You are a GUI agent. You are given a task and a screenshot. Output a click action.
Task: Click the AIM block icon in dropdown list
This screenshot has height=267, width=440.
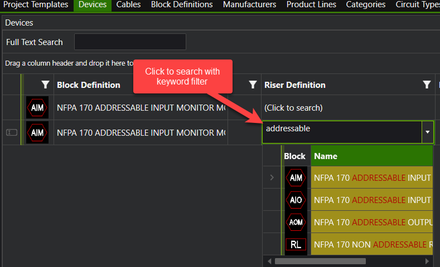[296, 177]
